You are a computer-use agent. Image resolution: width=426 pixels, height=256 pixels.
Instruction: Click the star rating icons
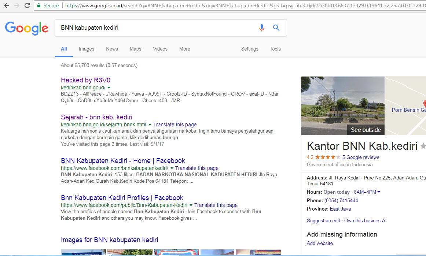[x=327, y=157]
